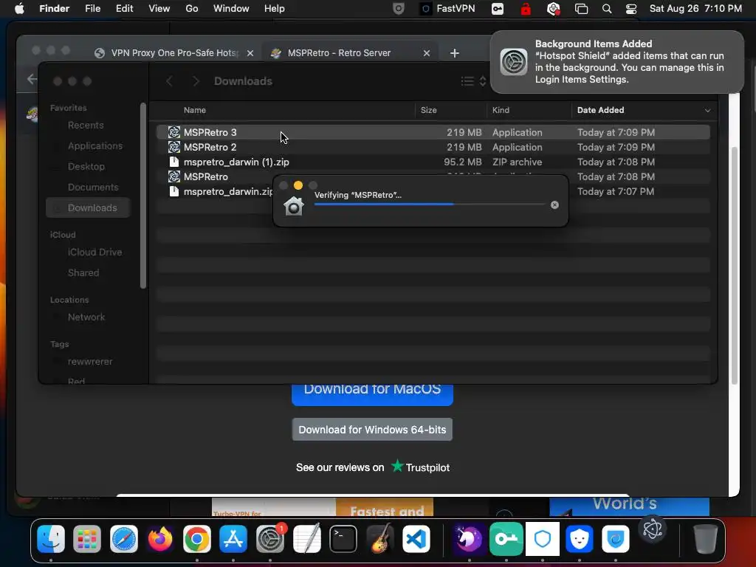Change Finder list view options

pos(473,81)
